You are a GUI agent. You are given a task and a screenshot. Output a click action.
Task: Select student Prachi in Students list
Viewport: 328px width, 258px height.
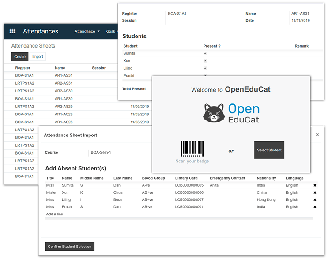(x=128, y=75)
